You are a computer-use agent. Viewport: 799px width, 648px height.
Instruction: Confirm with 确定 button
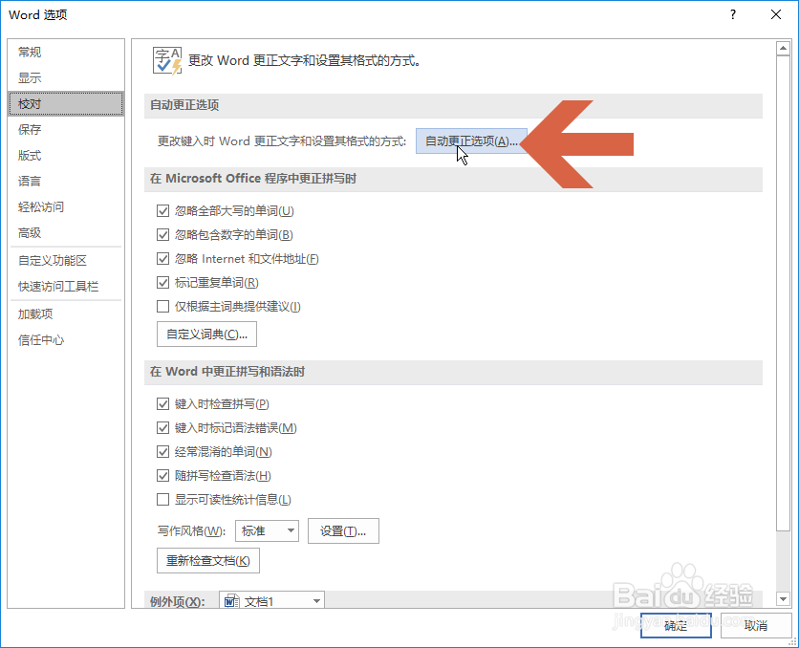(x=676, y=626)
